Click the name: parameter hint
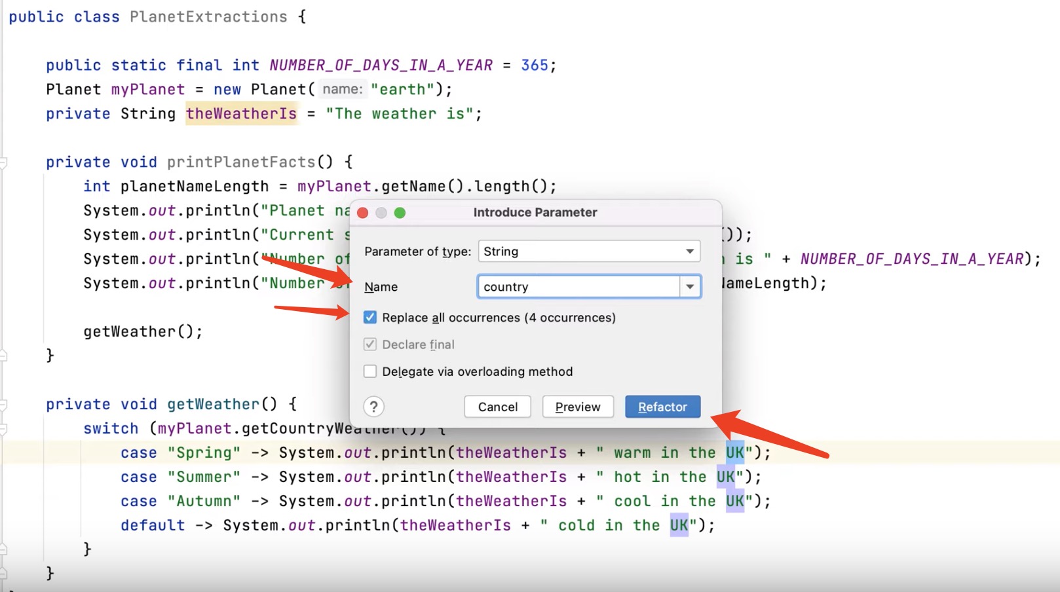Screen dimensions: 1060x592 [x=342, y=90]
